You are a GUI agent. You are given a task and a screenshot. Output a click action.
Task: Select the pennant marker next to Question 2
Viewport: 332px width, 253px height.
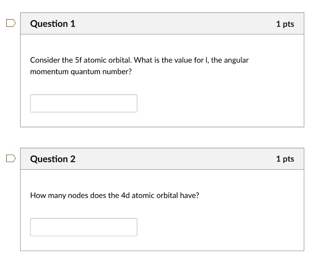pyautogui.click(x=11, y=158)
